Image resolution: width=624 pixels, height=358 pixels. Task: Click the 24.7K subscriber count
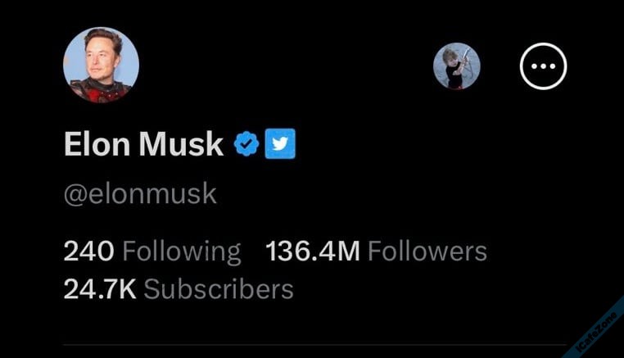pyautogui.click(x=99, y=288)
